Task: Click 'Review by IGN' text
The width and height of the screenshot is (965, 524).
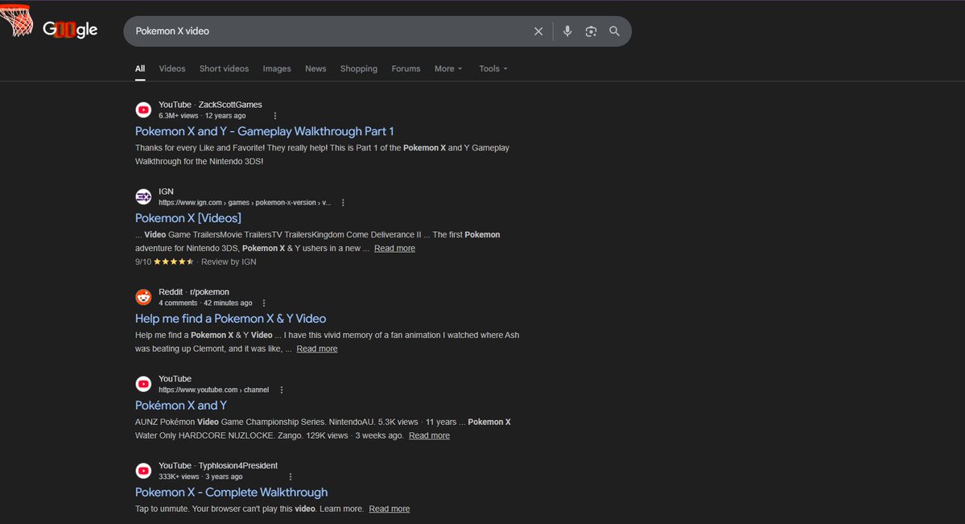Action: click(229, 262)
